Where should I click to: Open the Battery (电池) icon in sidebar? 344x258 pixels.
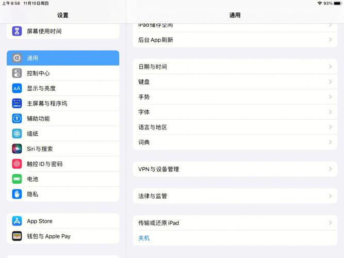point(17,179)
